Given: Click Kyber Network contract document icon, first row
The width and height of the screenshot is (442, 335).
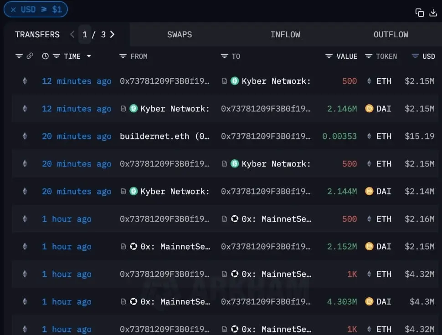Looking at the screenshot, I should click(x=224, y=81).
